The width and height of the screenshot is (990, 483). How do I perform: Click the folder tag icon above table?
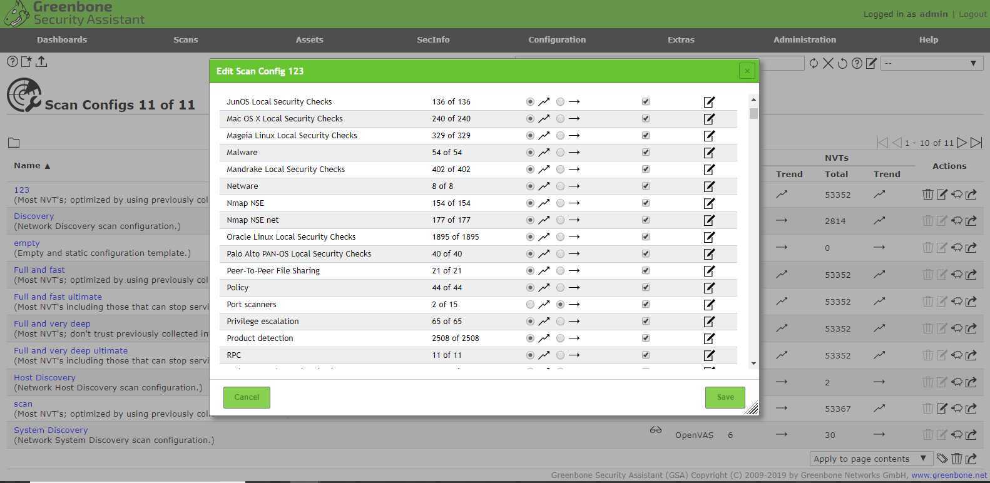(14, 143)
